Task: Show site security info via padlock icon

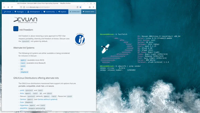Action: coord(24,7)
